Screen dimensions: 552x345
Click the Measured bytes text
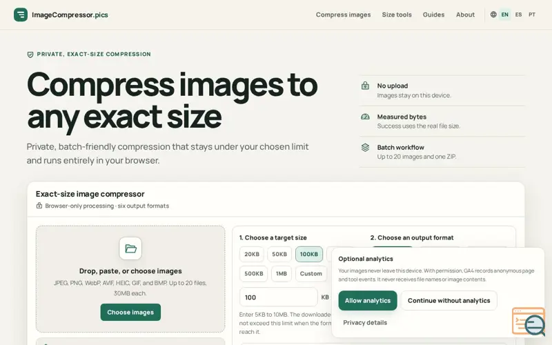402,117
